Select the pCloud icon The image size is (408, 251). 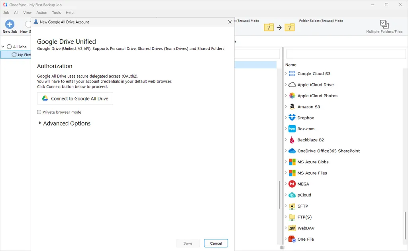click(292, 195)
